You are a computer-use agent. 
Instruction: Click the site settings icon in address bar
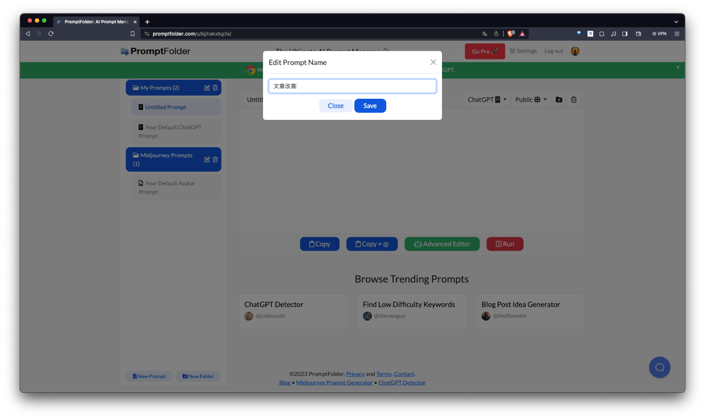click(x=147, y=34)
